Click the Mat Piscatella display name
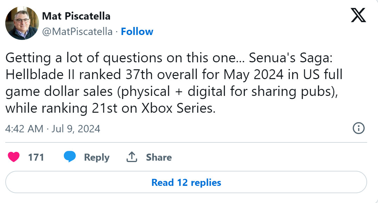Image resolution: width=378 pixels, height=203 pixels. click(x=76, y=16)
